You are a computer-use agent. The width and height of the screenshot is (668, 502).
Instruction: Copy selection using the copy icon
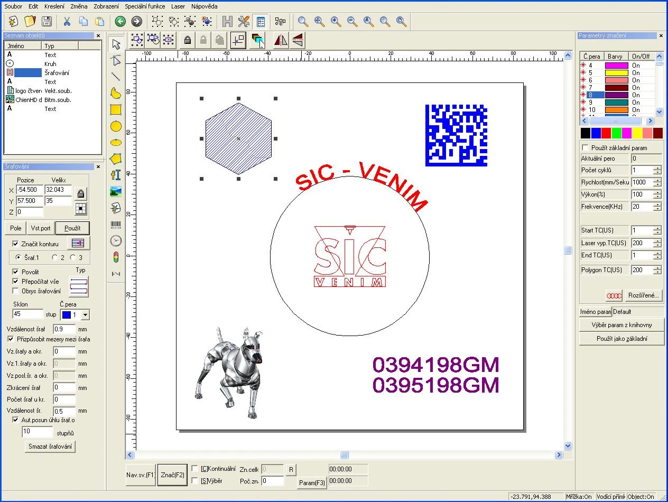pos(83,21)
